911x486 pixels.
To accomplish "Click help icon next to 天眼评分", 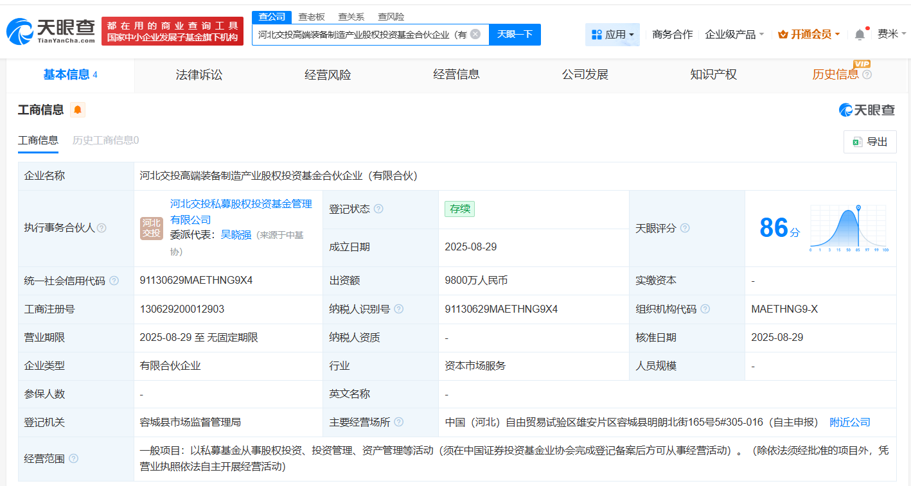I will click(687, 227).
